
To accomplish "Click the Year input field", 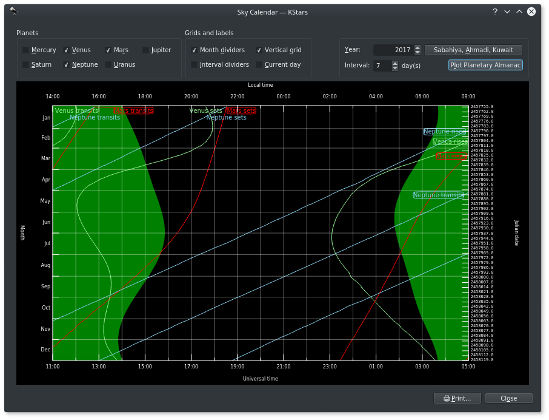I will coord(393,50).
